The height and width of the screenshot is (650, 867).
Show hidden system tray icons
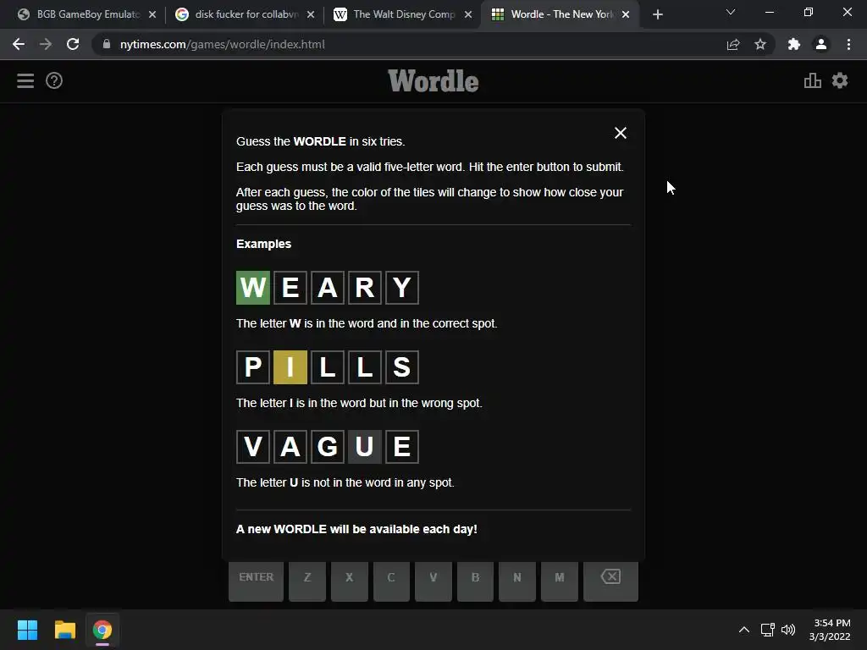[744, 630]
